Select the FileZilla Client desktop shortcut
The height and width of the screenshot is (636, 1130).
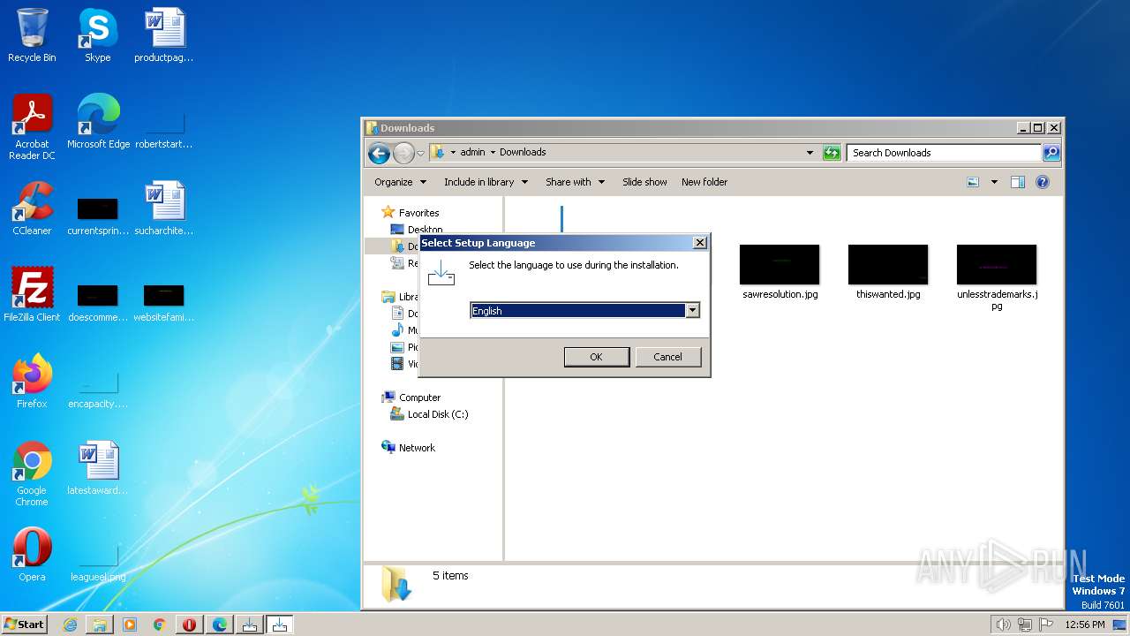pos(32,295)
